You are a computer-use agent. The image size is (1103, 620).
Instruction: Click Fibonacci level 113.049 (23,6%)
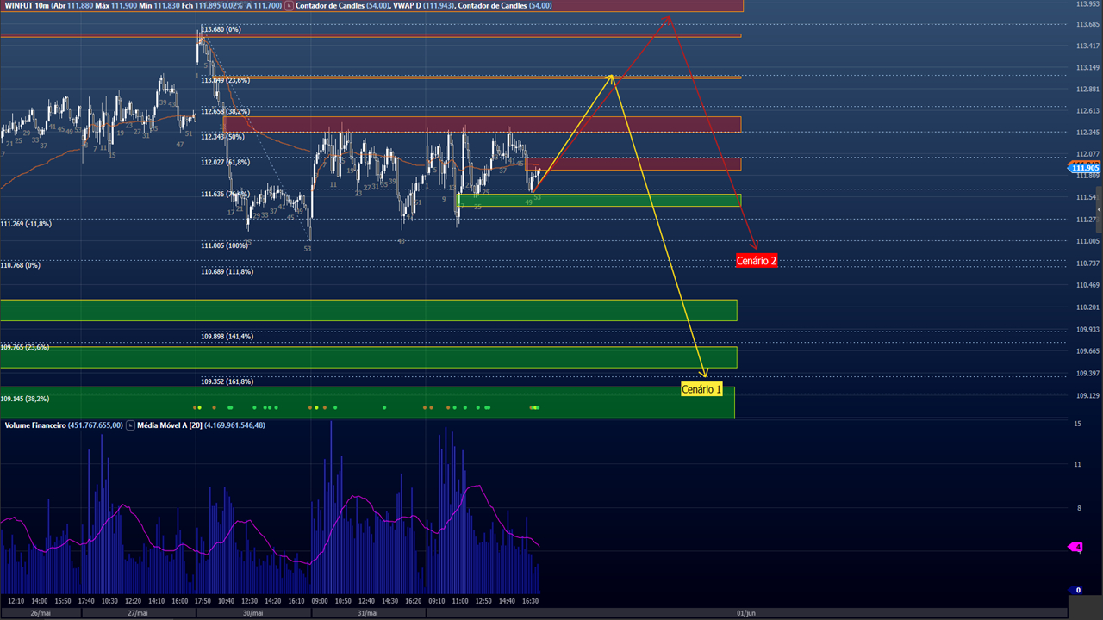tap(225, 80)
